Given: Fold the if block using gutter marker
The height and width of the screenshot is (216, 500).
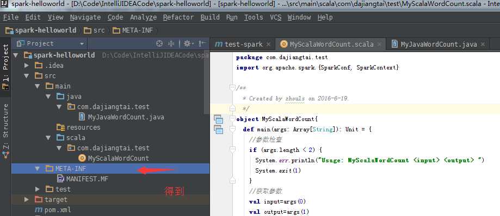Looking at the screenshot, I should (232, 149).
